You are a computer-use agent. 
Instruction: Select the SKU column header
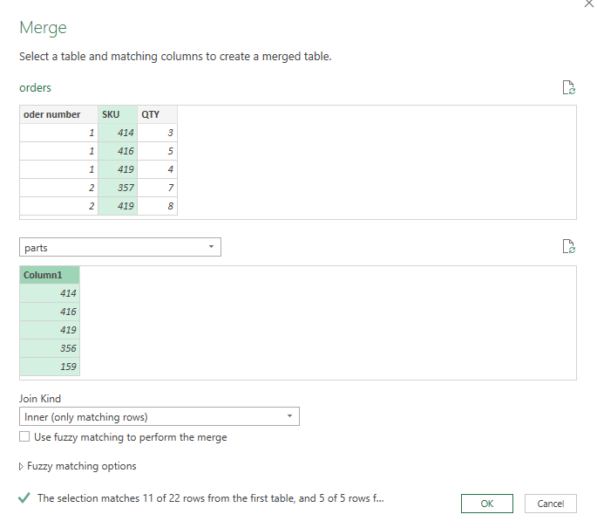point(118,114)
